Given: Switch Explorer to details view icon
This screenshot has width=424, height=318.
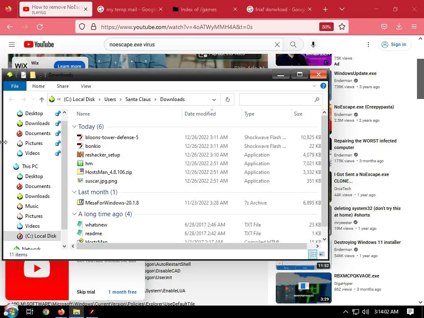Looking at the screenshot, I should [313, 254].
